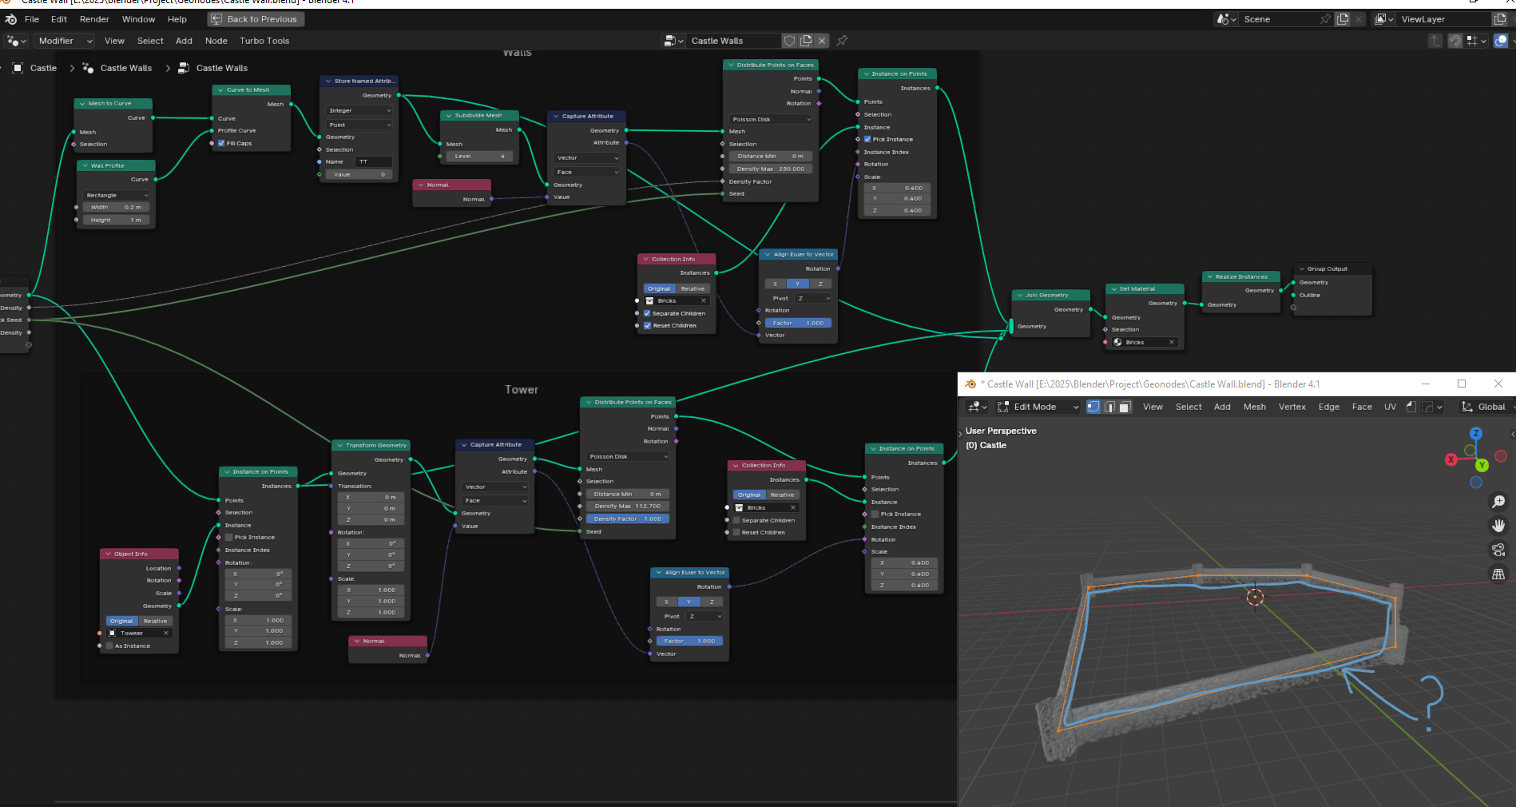The image size is (1516, 807).
Task: Adjust Factor slider on Walls Align Euler node
Action: [799, 323]
